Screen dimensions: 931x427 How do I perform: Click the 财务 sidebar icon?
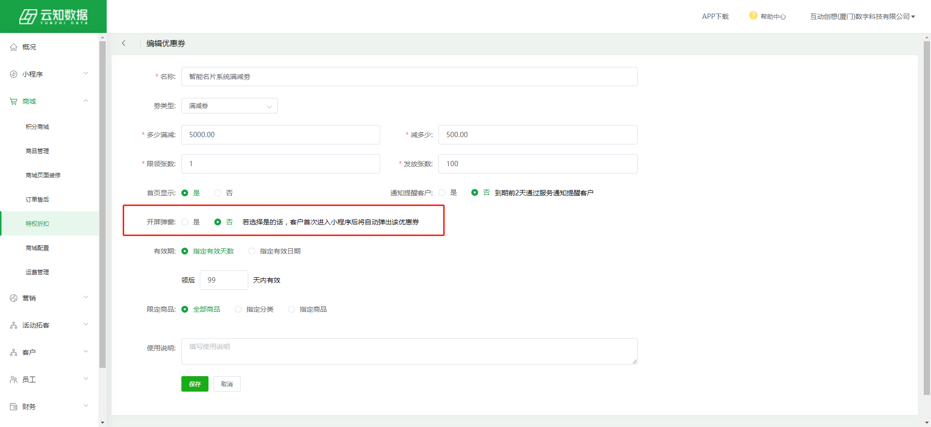[x=14, y=407]
